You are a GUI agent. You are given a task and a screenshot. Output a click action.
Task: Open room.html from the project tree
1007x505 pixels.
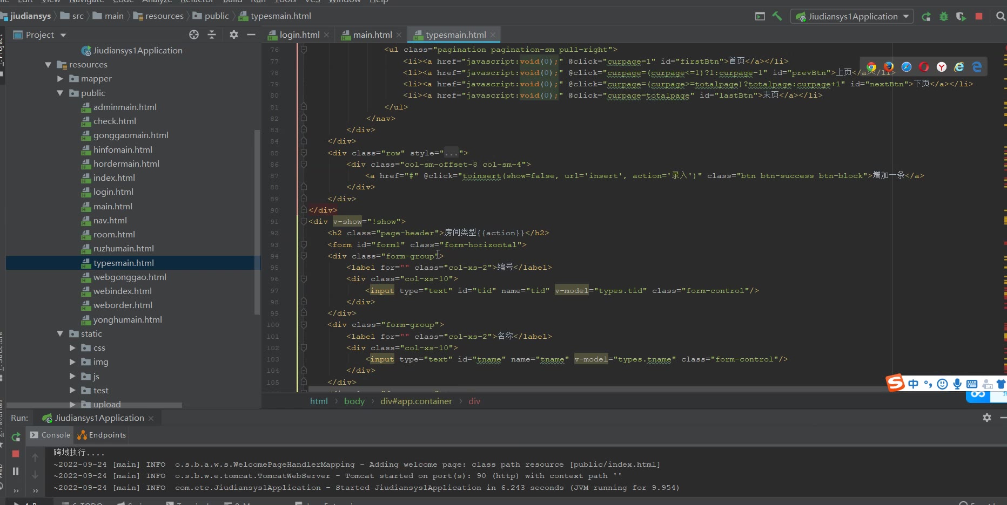coord(114,235)
